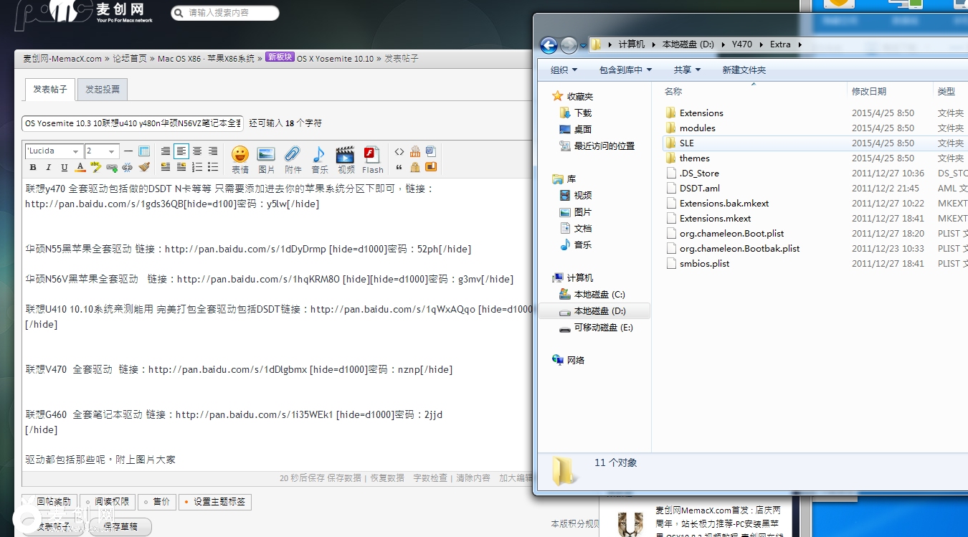
Task: Click the insert link chain icon
Action: tap(112, 167)
